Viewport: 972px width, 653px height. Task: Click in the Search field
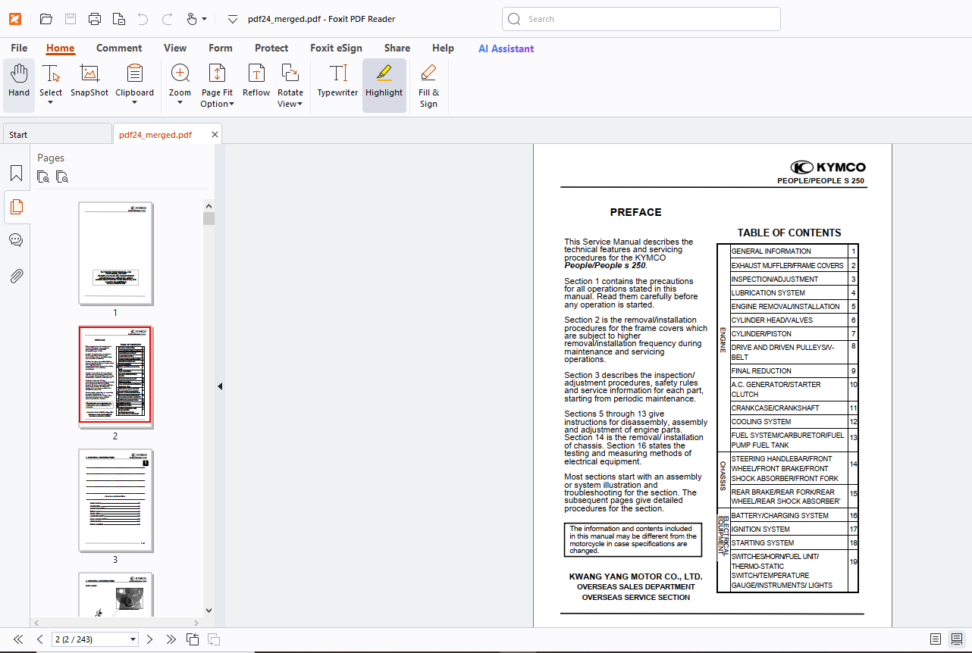(x=641, y=19)
